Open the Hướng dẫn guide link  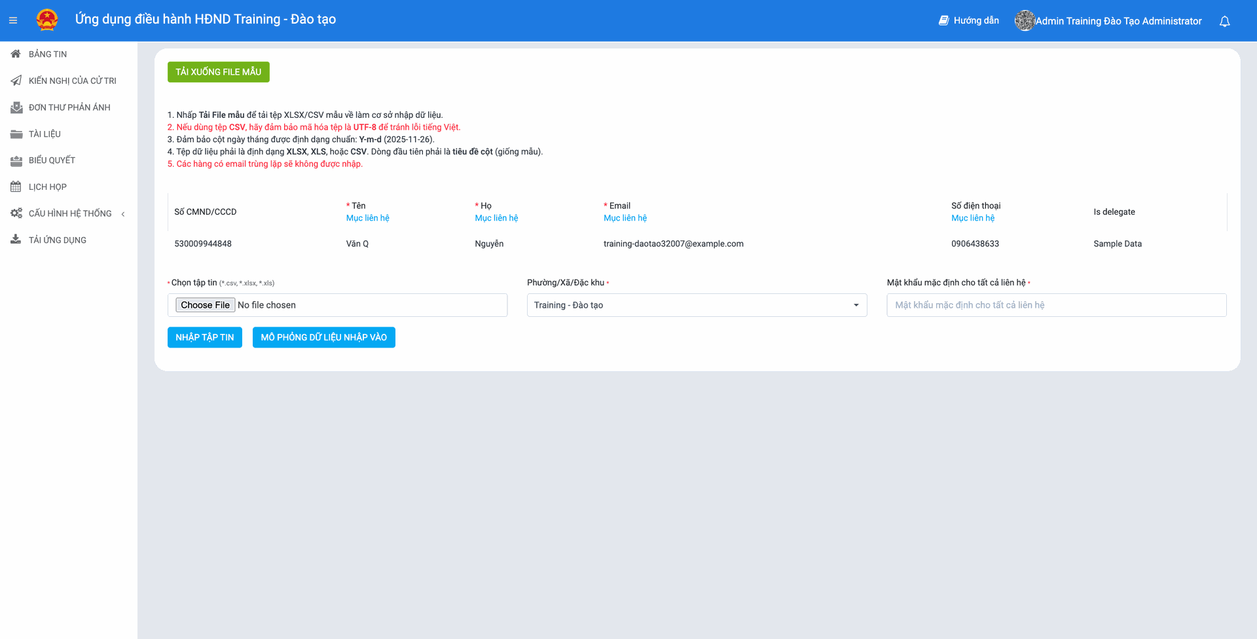969,21
